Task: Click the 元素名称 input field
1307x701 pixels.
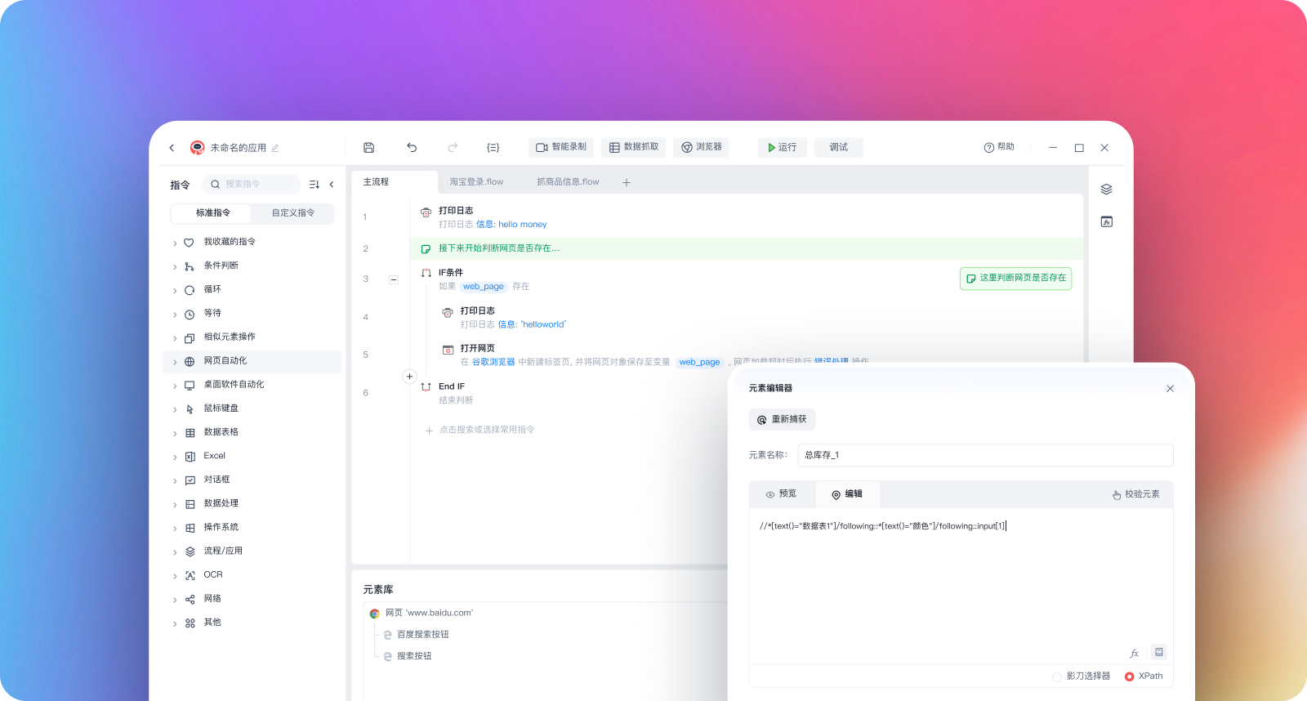Action: (984, 455)
